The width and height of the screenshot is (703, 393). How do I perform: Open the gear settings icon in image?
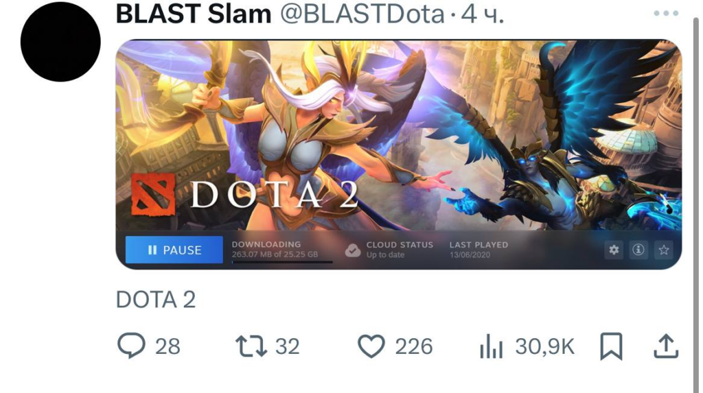click(614, 250)
